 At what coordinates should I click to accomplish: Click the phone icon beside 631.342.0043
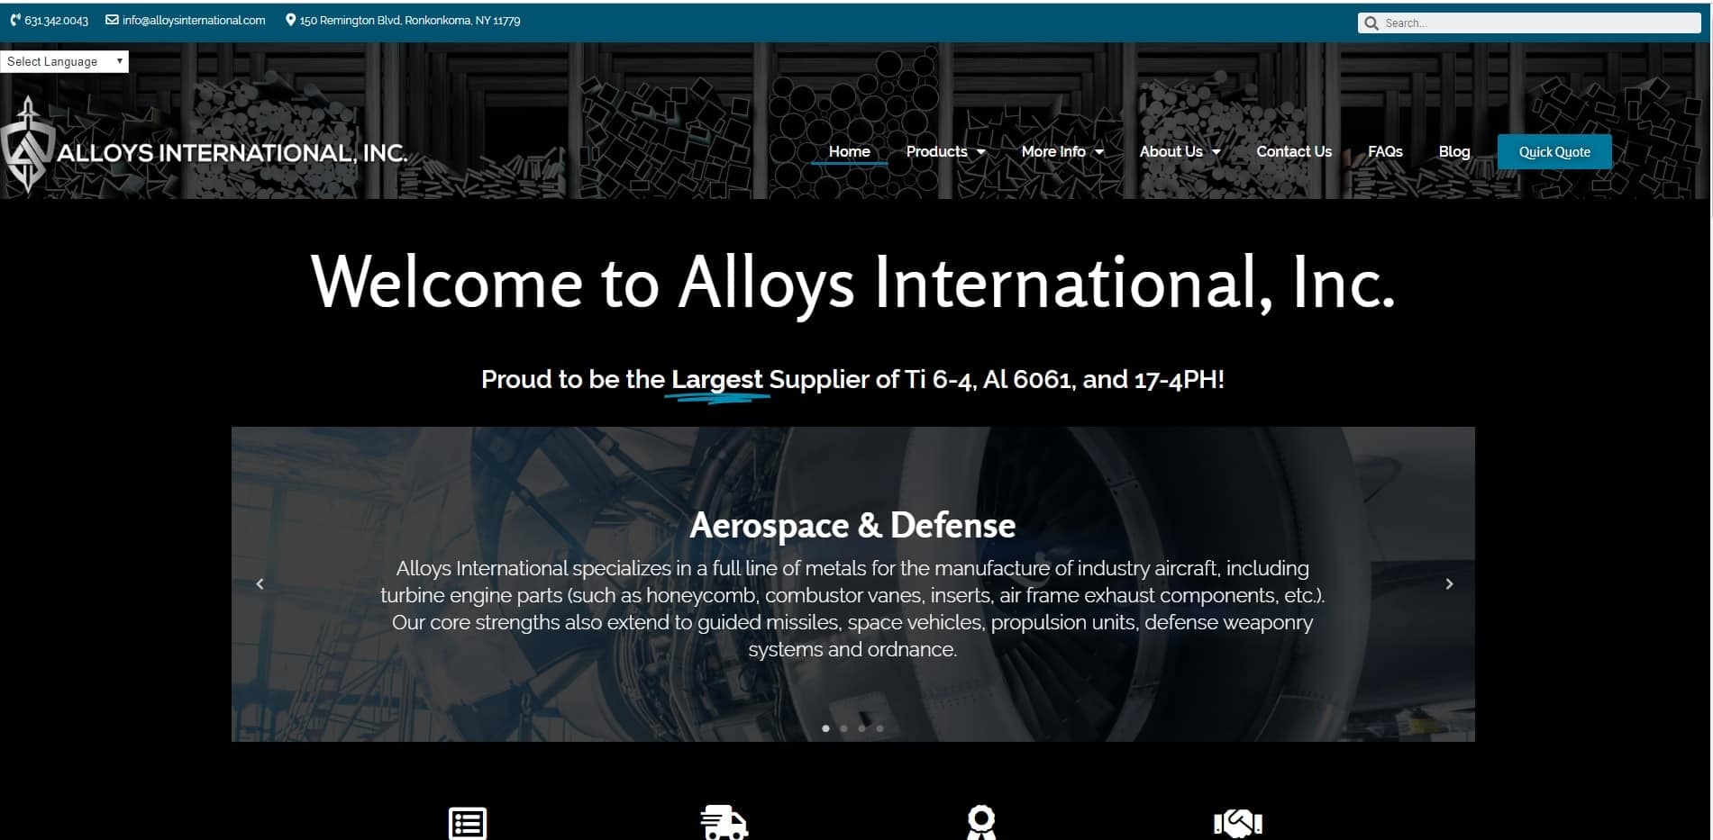pyautogui.click(x=15, y=20)
